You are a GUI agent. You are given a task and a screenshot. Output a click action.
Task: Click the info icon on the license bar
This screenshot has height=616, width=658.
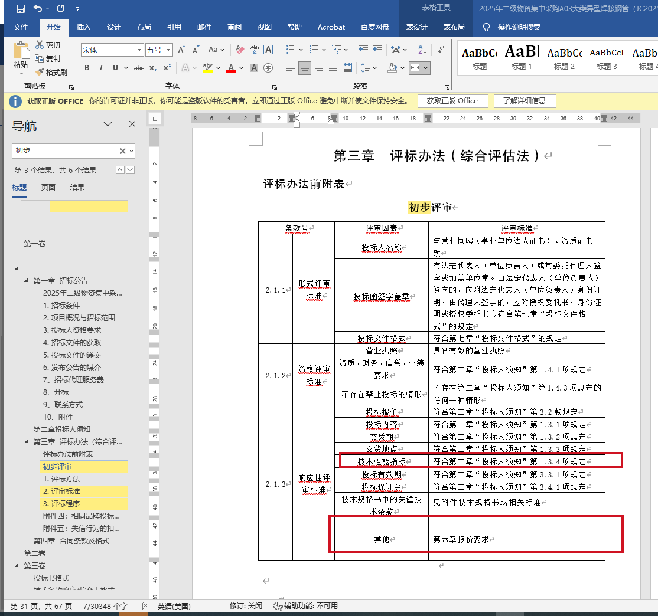(15, 101)
